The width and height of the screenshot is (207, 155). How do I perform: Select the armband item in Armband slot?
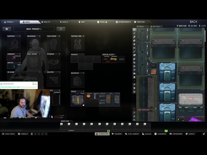click(x=14, y=58)
